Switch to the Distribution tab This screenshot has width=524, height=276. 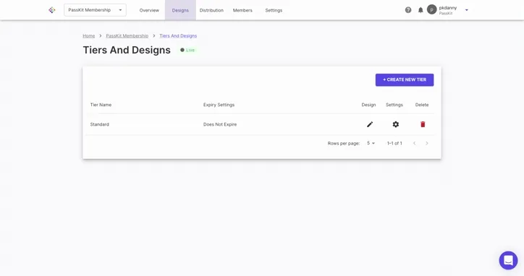(211, 10)
